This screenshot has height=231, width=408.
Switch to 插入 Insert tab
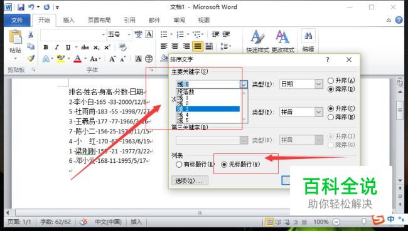point(68,20)
